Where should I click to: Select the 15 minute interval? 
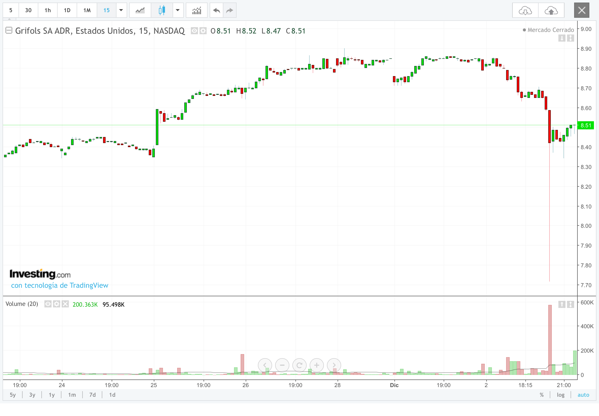pyautogui.click(x=106, y=10)
